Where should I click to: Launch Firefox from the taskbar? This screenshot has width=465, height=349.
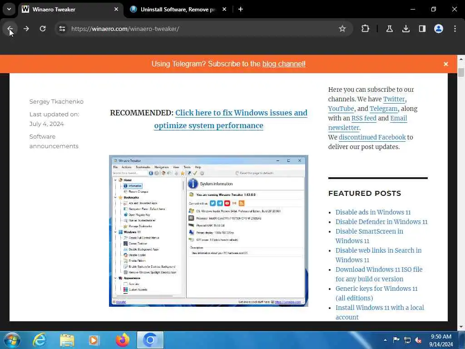click(x=123, y=340)
